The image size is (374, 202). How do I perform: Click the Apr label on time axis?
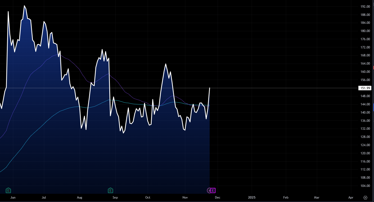tap(351, 197)
